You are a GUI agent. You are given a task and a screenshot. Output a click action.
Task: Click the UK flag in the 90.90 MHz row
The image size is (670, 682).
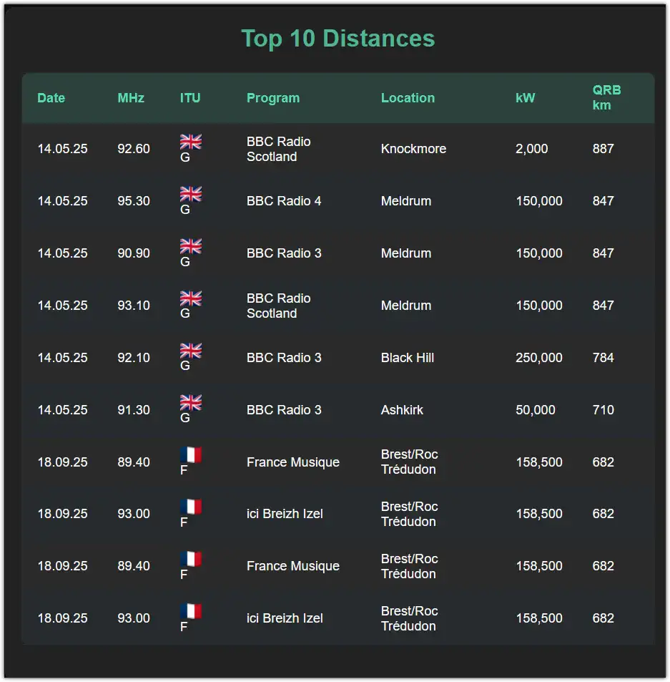click(x=190, y=245)
